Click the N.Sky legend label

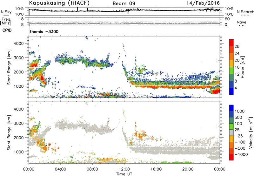coord(6,12)
